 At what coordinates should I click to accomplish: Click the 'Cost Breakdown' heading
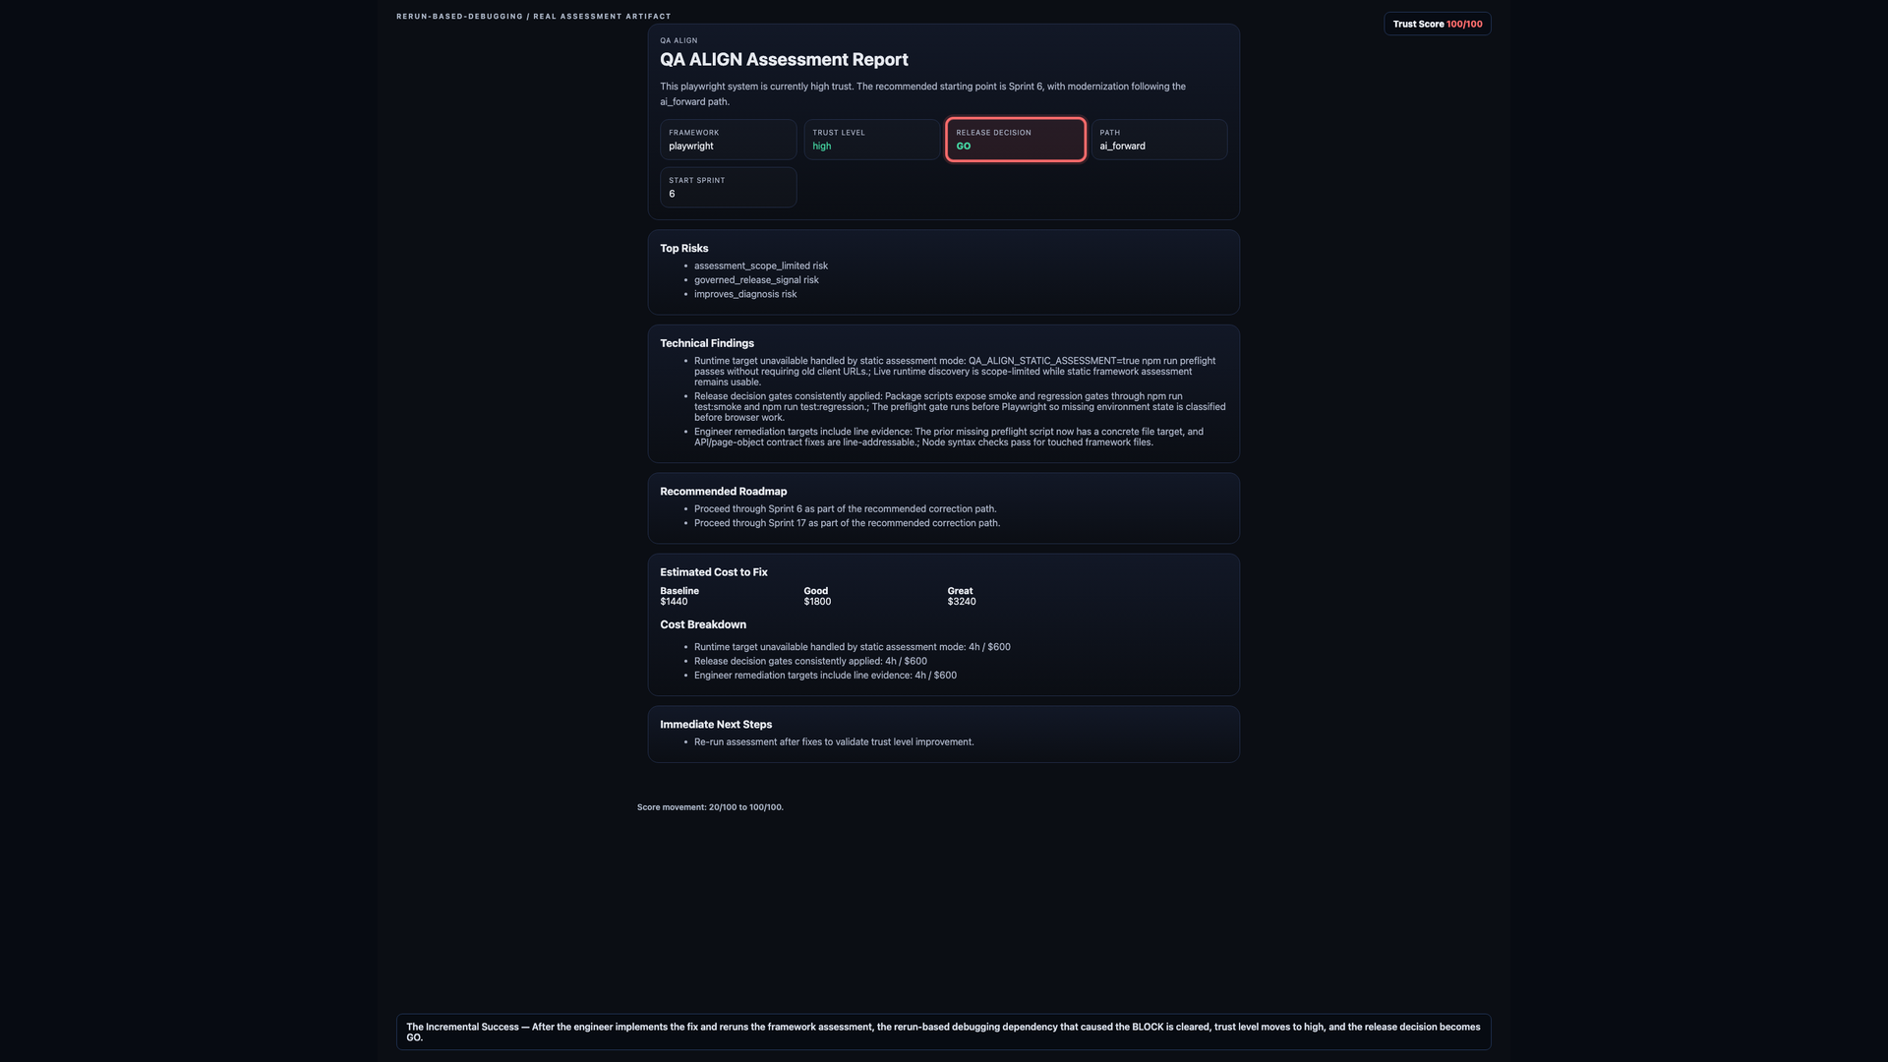tap(702, 624)
